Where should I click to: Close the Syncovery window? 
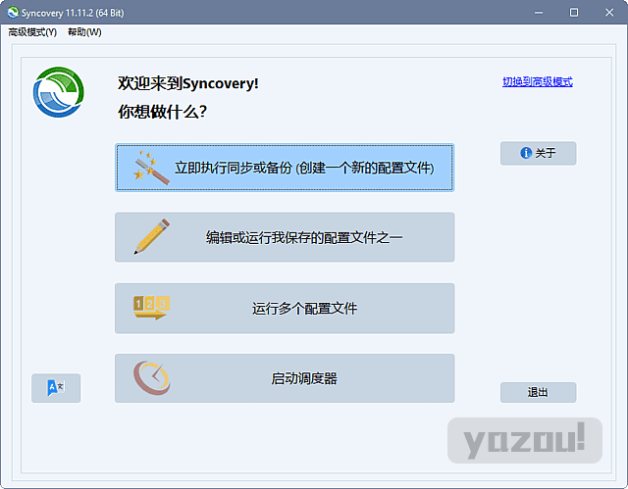click(609, 13)
